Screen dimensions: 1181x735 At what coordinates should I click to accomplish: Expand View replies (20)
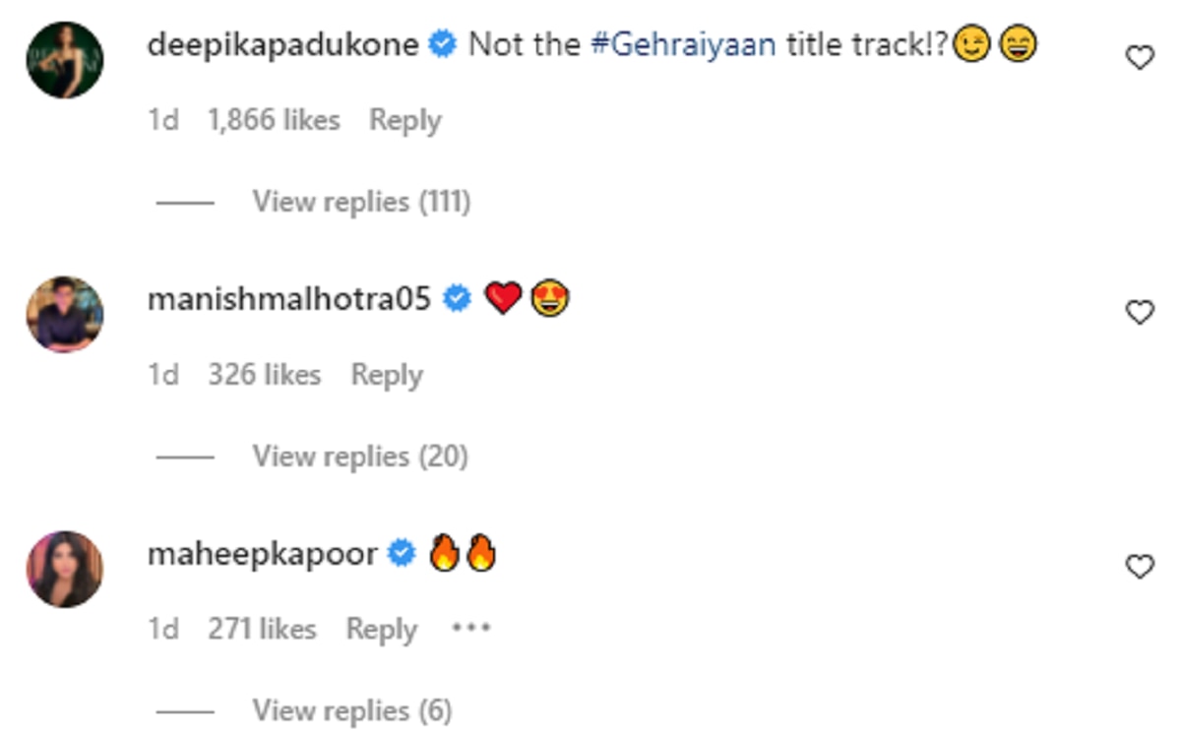point(359,457)
